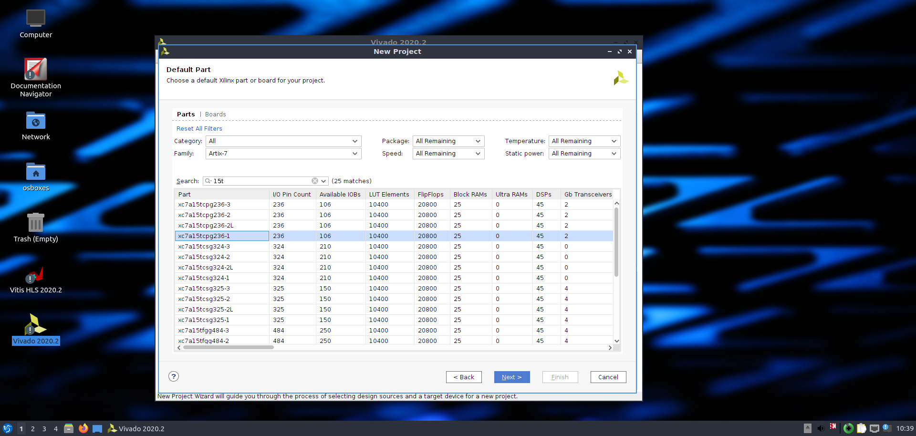
Task: Open the Family dropdown showing Artix-7
Action: [283, 153]
